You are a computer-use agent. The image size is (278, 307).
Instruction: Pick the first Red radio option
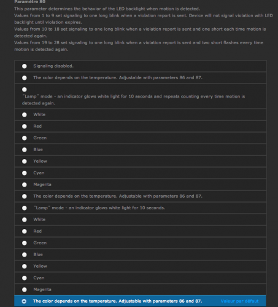point(25,126)
